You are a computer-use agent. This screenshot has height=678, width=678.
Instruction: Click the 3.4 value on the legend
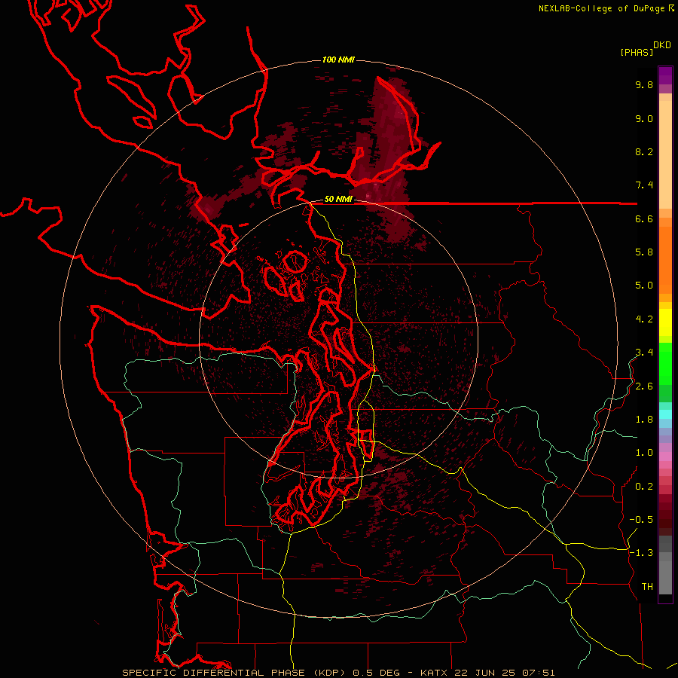[x=644, y=353]
